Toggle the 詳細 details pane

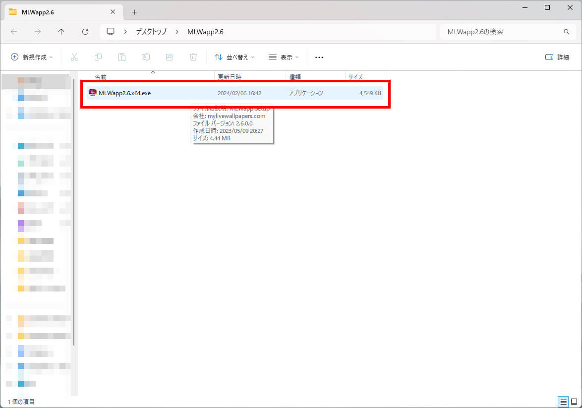coord(558,57)
